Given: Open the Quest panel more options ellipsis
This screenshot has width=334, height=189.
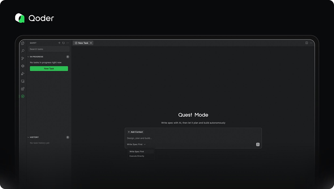Looking at the screenshot, I should click(x=68, y=43).
